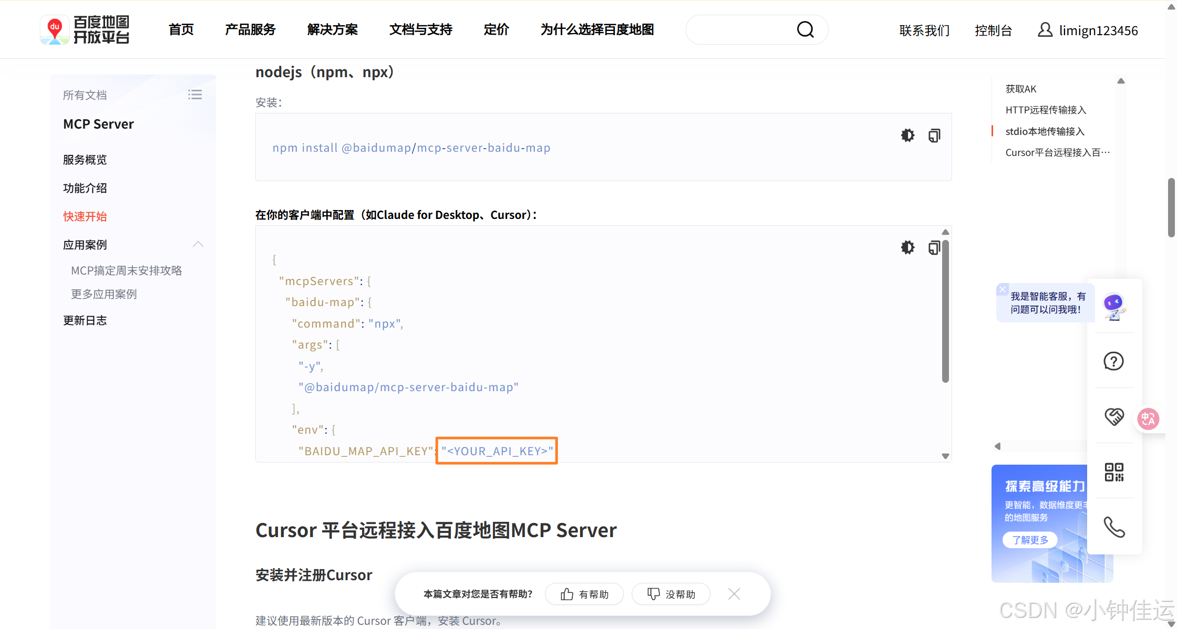
Task: Copy the npm install command code
Action: 934,136
